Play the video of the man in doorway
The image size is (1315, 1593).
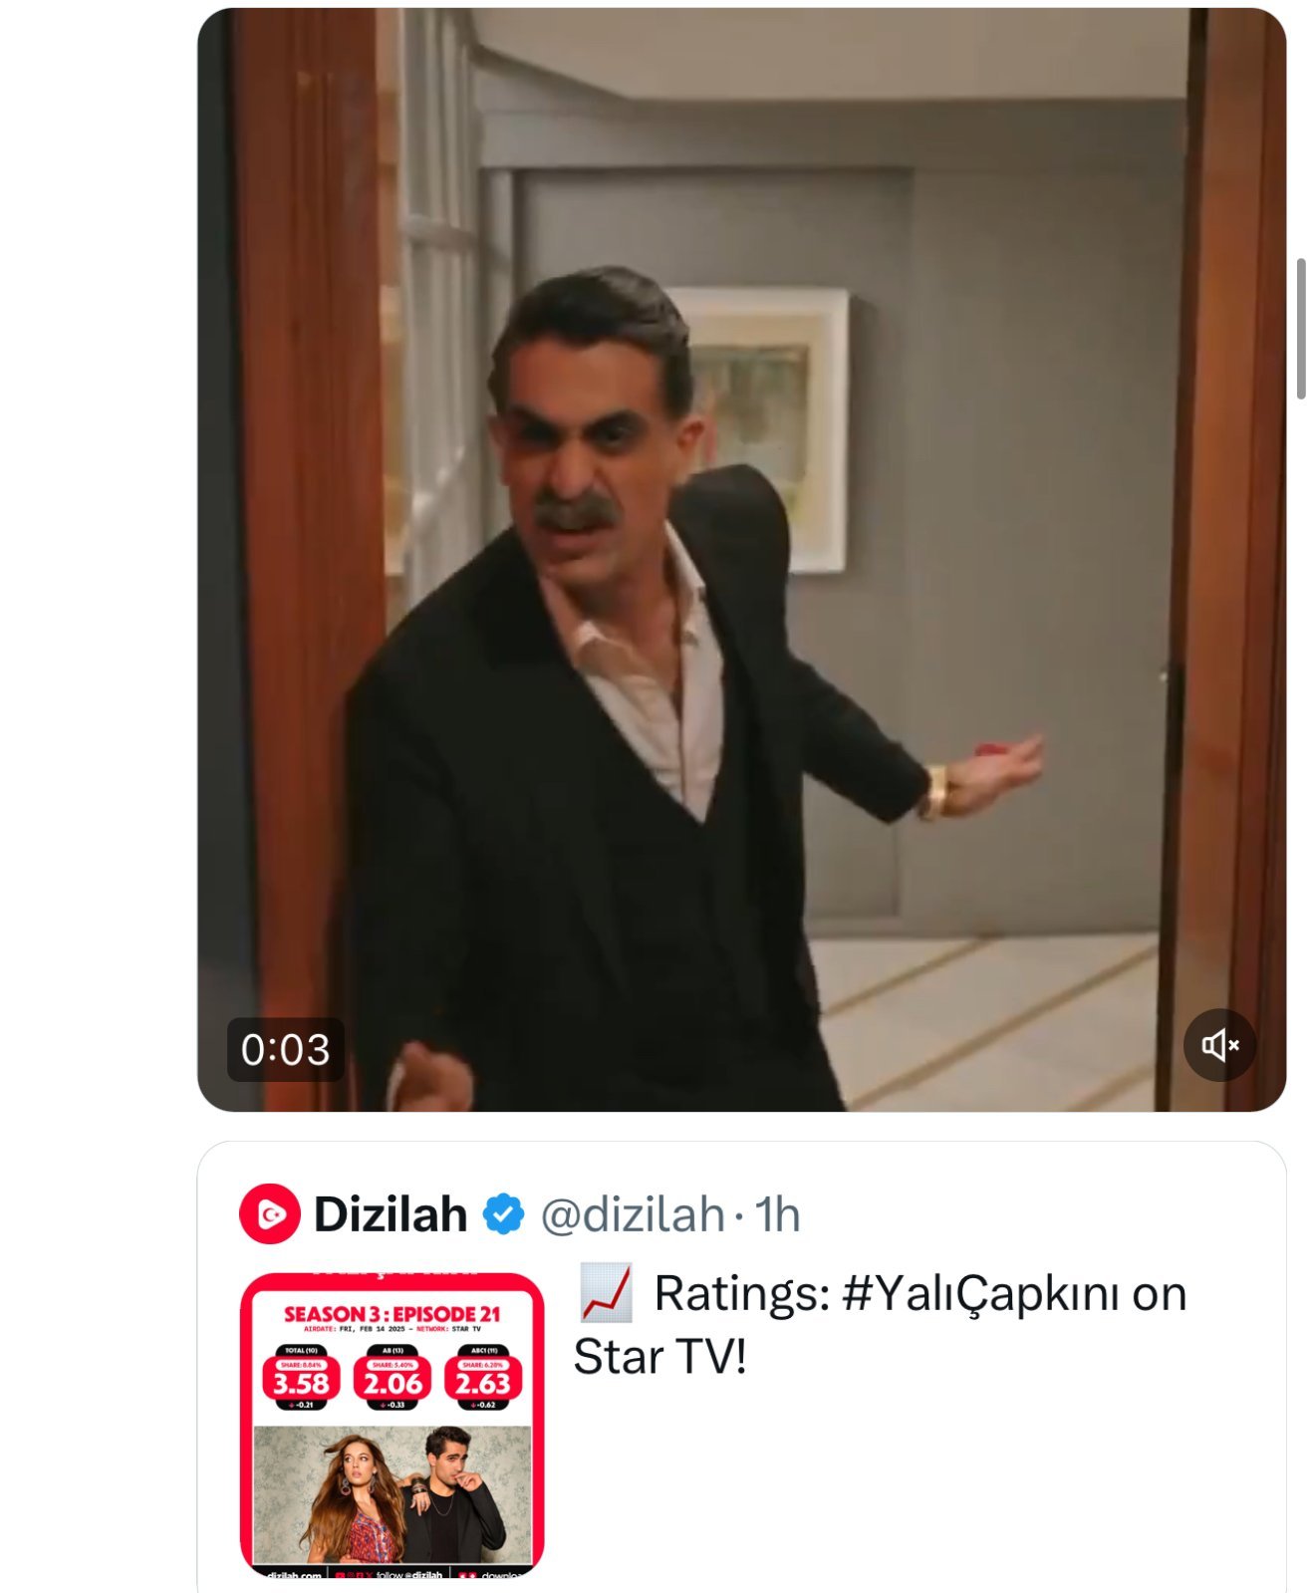tap(741, 558)
